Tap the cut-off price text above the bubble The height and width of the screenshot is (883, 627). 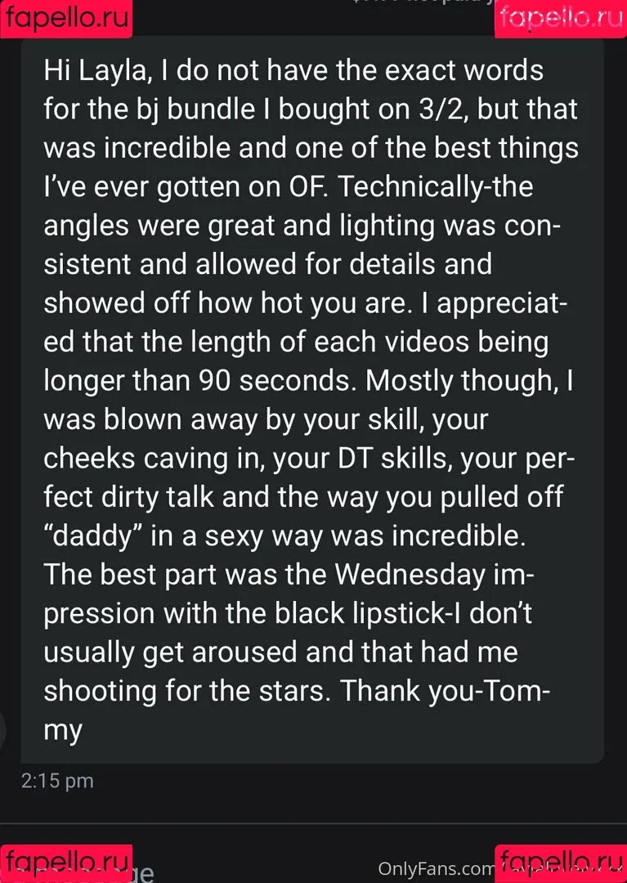(422, 2)
